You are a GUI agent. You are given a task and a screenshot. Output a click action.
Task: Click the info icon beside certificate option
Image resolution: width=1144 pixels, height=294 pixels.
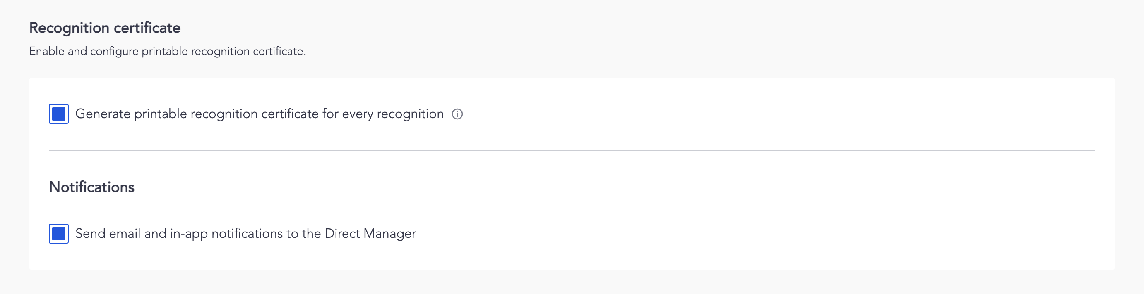click(x=457, y=114)
